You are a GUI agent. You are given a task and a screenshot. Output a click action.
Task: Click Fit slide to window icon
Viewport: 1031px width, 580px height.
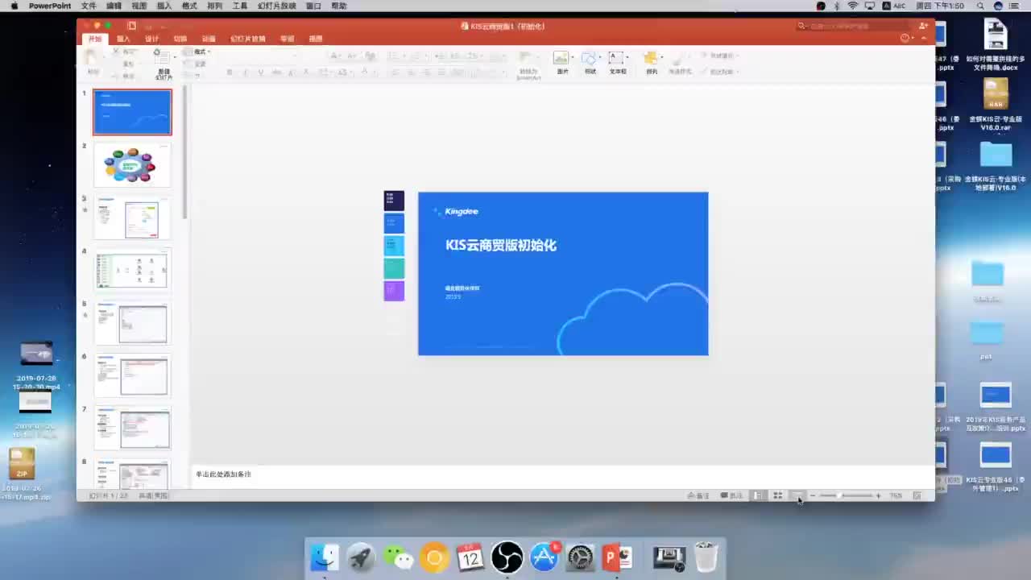pos(917,495)
